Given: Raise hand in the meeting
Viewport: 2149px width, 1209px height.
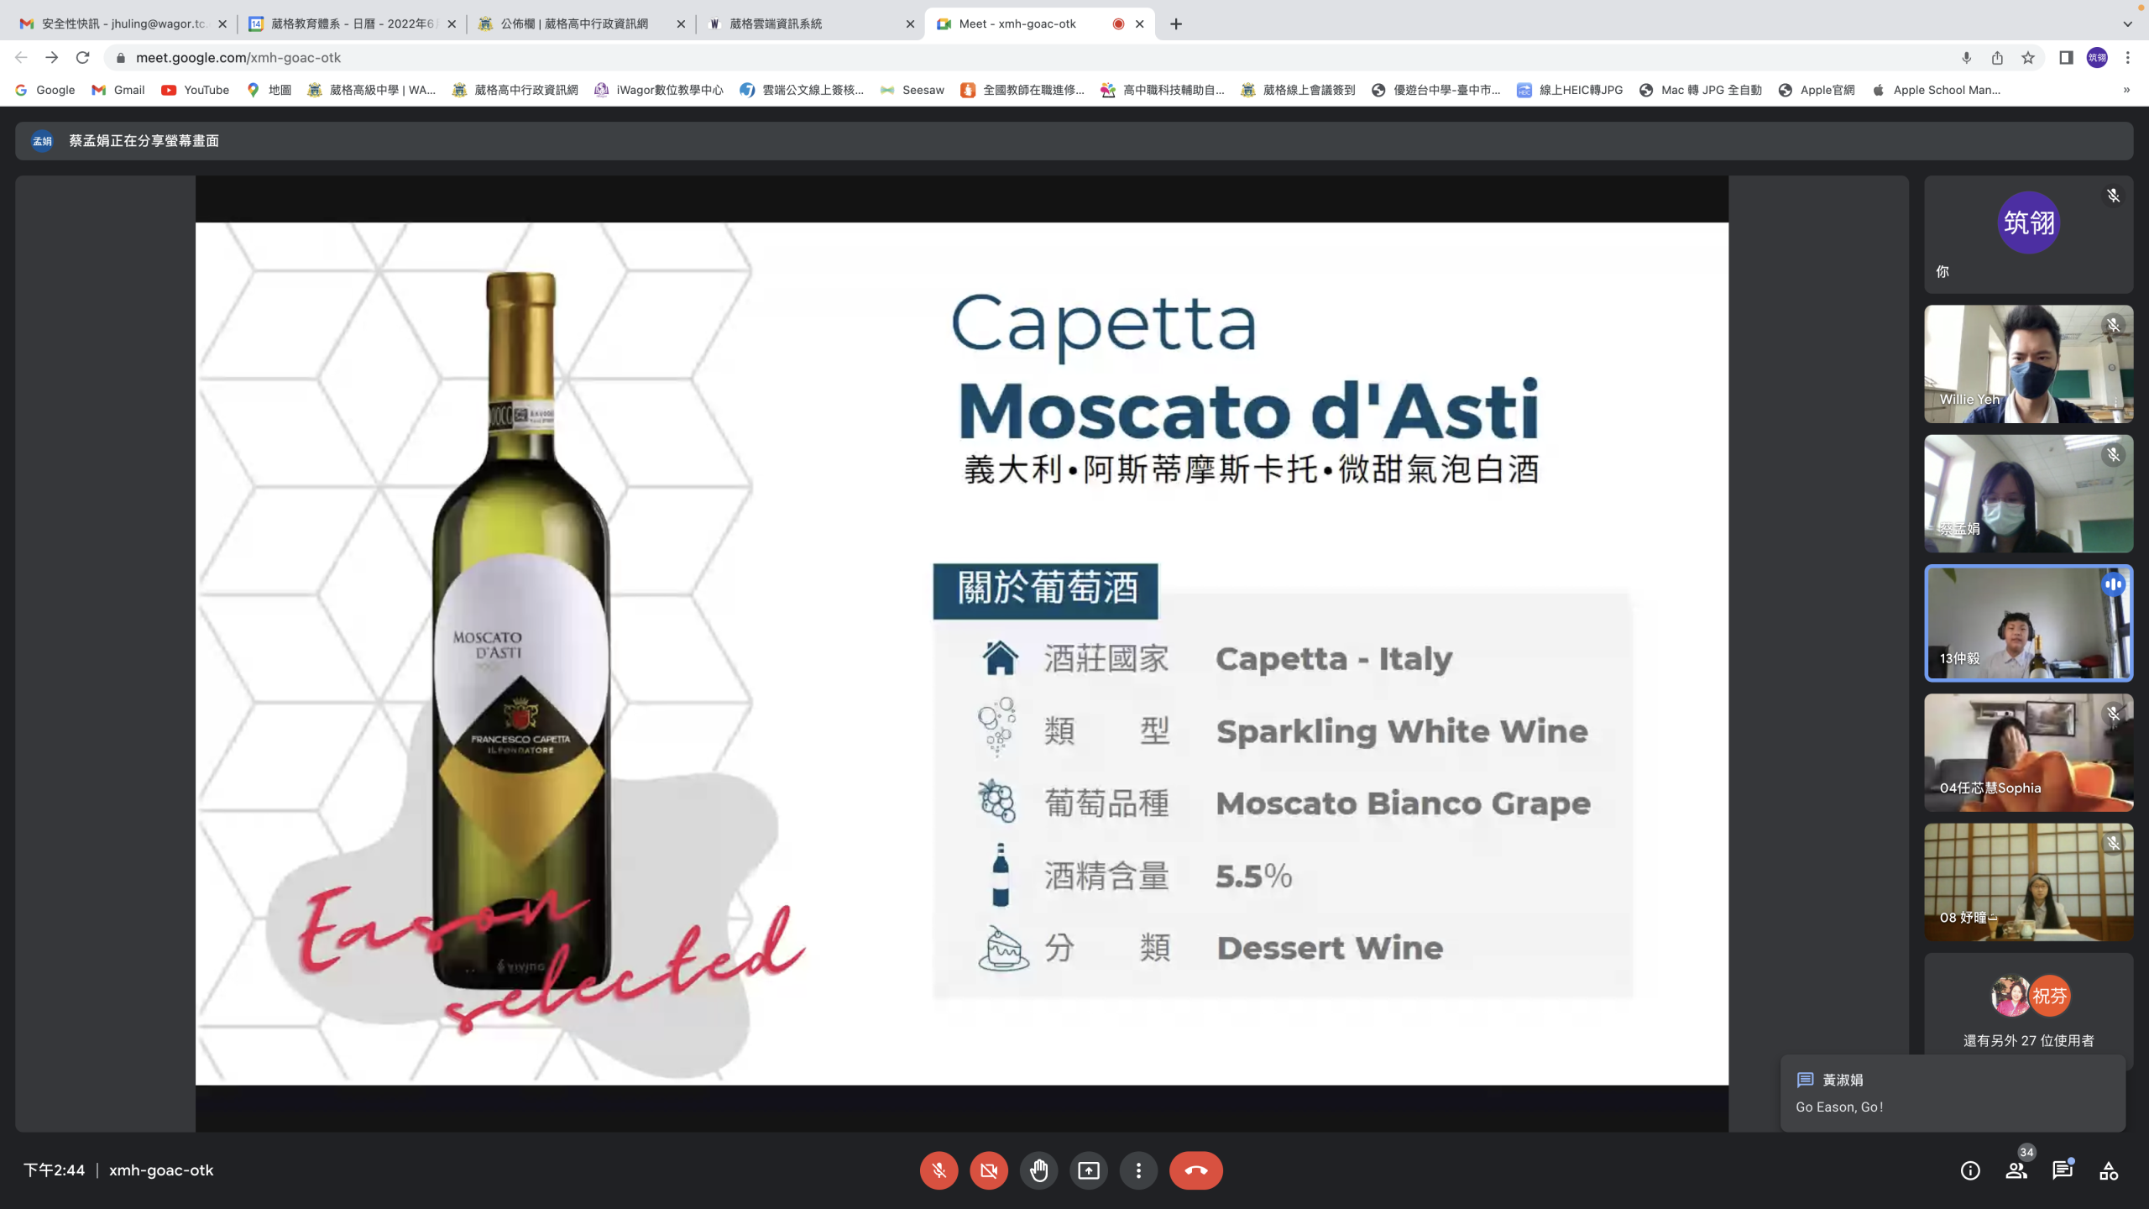Looking at the screenshot, I should (1038, 1170).
